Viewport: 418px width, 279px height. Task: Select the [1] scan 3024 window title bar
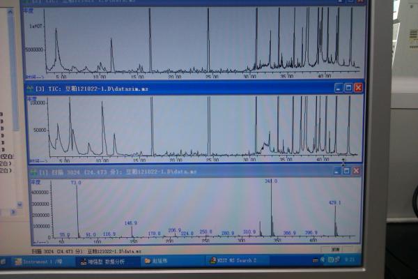[195, 172]
